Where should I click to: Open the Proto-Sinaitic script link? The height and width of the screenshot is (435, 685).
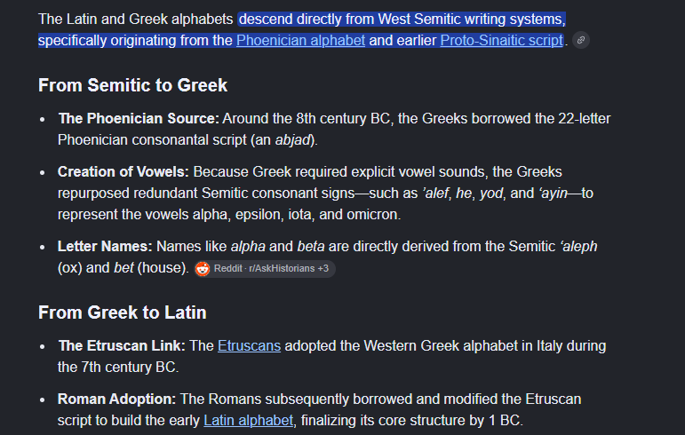pos(501,41)
